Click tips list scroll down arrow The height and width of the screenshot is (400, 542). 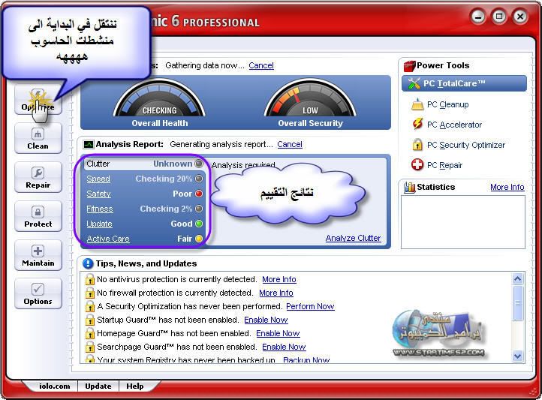pyautogui.click(x=517, y=356)
